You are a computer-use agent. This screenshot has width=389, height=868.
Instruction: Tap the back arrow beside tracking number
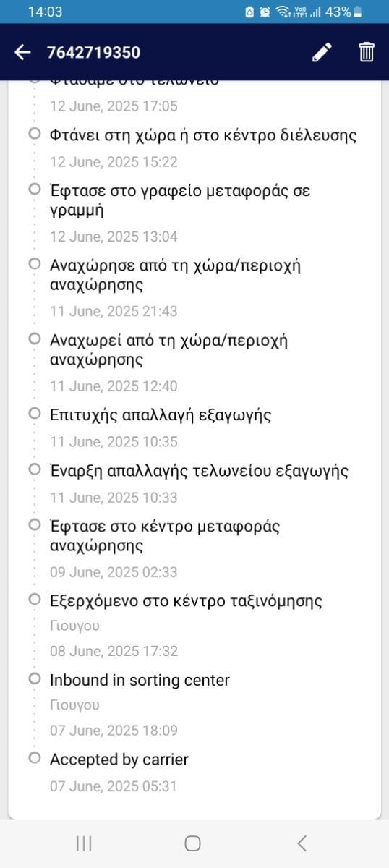point(22,52)
